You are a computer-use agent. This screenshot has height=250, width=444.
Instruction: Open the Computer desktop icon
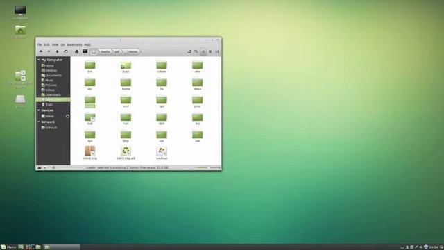point(20,12)
